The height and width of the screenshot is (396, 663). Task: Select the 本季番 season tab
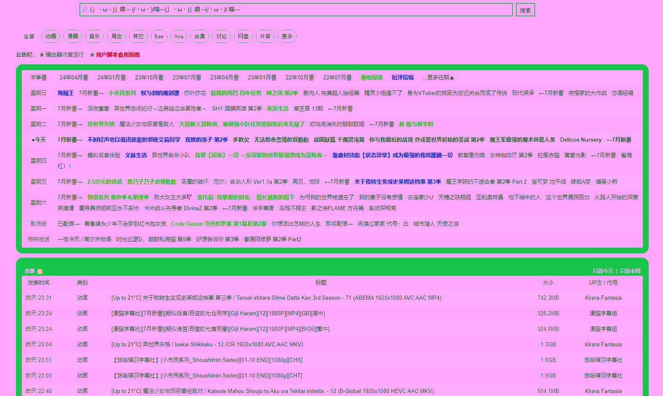(39, 78)
